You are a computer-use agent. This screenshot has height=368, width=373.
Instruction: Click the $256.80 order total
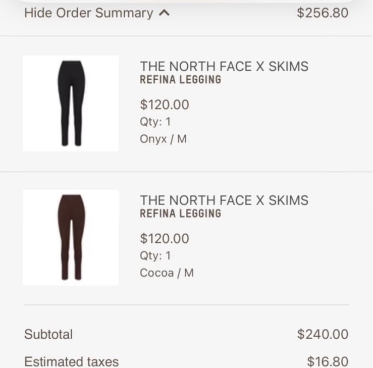point(323,13)
